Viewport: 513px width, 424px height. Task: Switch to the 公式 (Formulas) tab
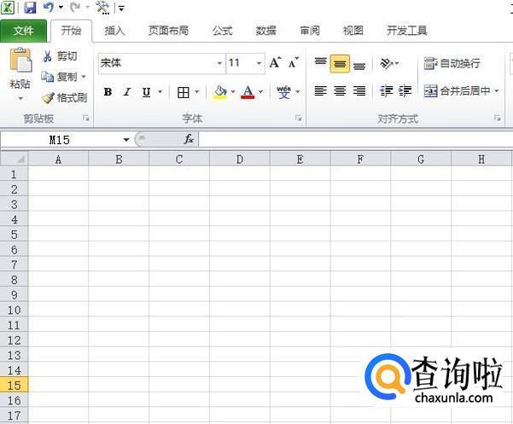point(223,31)
